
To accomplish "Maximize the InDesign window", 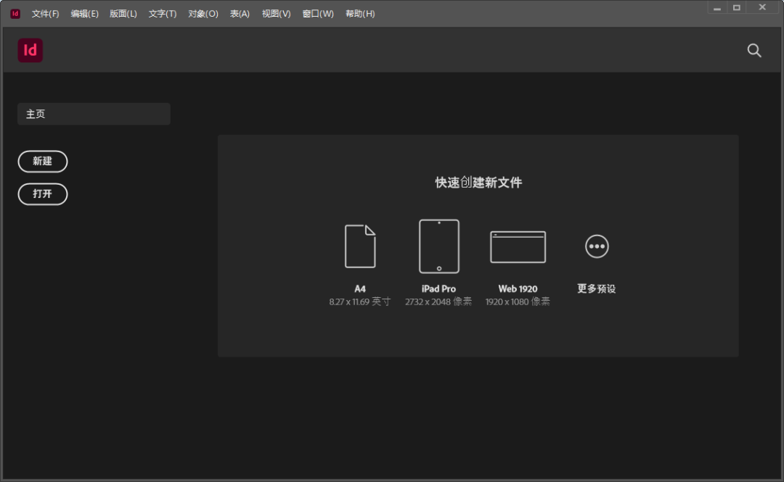I will click(737, 7).
